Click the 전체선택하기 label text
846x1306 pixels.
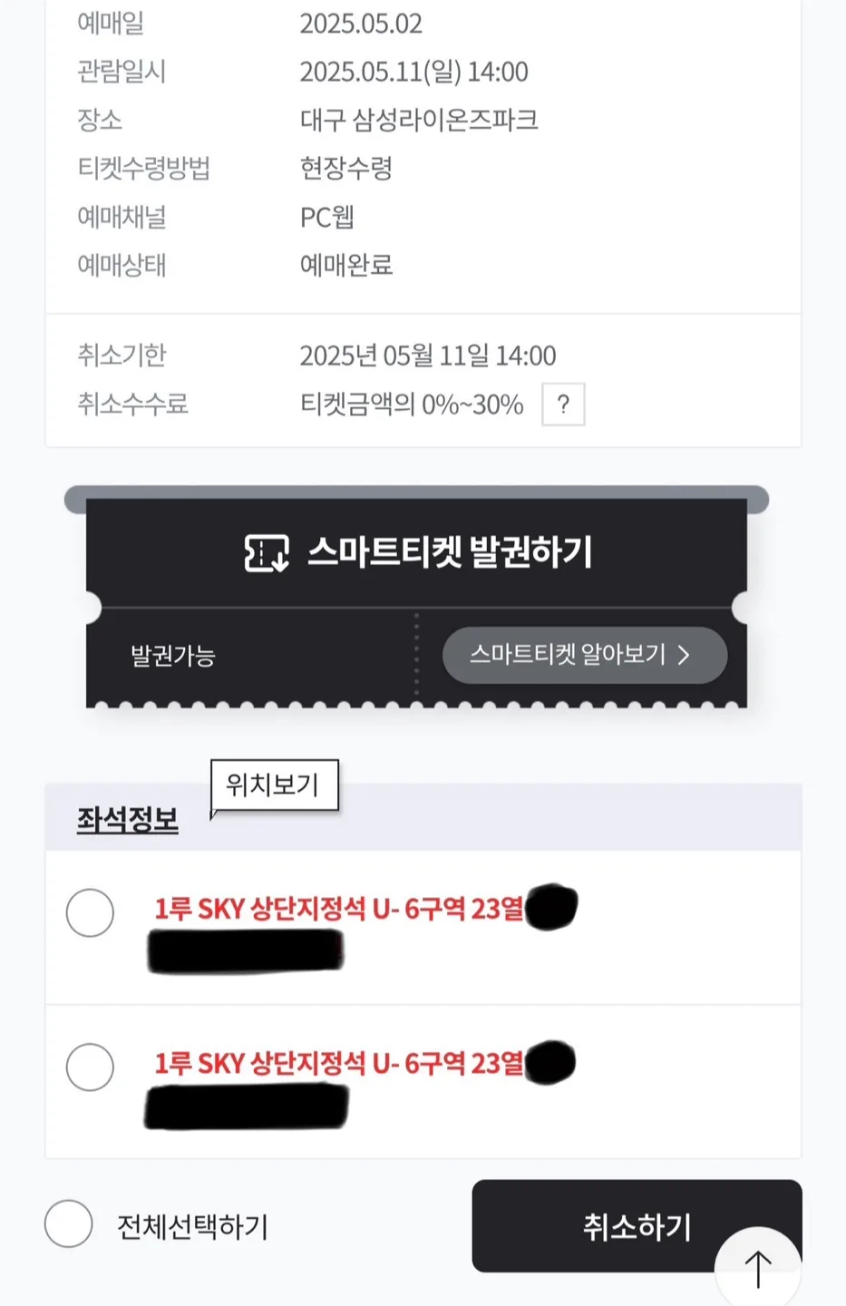[193, 1227]
